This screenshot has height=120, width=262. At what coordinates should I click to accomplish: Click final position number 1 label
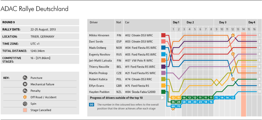click(x=259, y=35)
